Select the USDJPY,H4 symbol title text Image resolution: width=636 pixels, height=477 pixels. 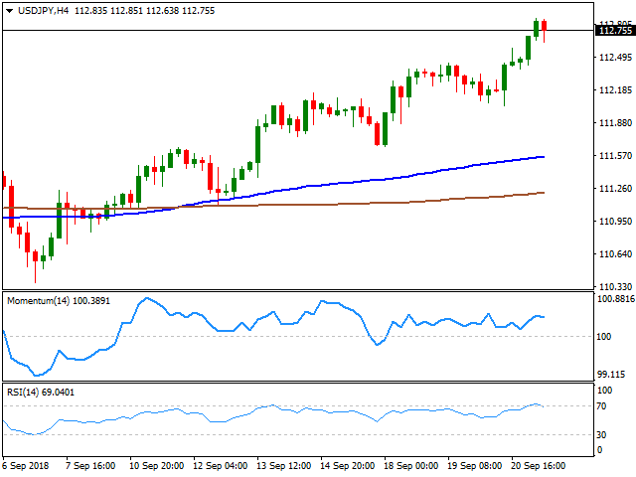(44, 11)
